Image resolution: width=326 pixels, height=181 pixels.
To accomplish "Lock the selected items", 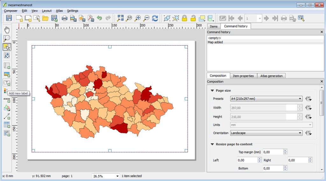I will (x=184, y=18).
